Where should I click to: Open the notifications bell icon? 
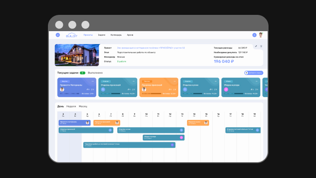click(254, 35)
